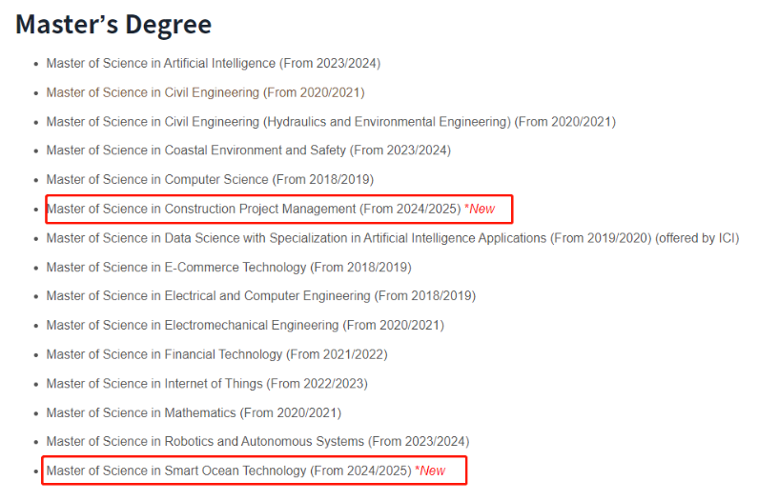Open Robotics and Autonomous Systems program link
Screen dimensions: 758x501
pos(205,441)
